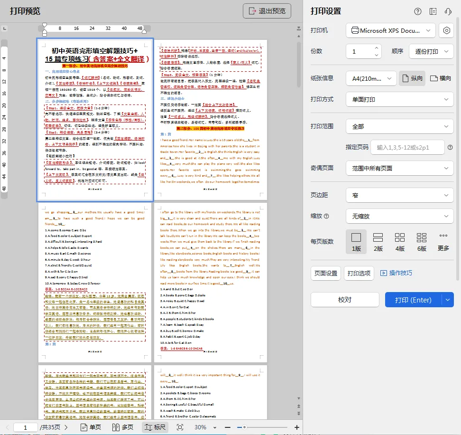Switch to 单页 single page view
This screenshot has height=435, width=461.
(91, 427)
